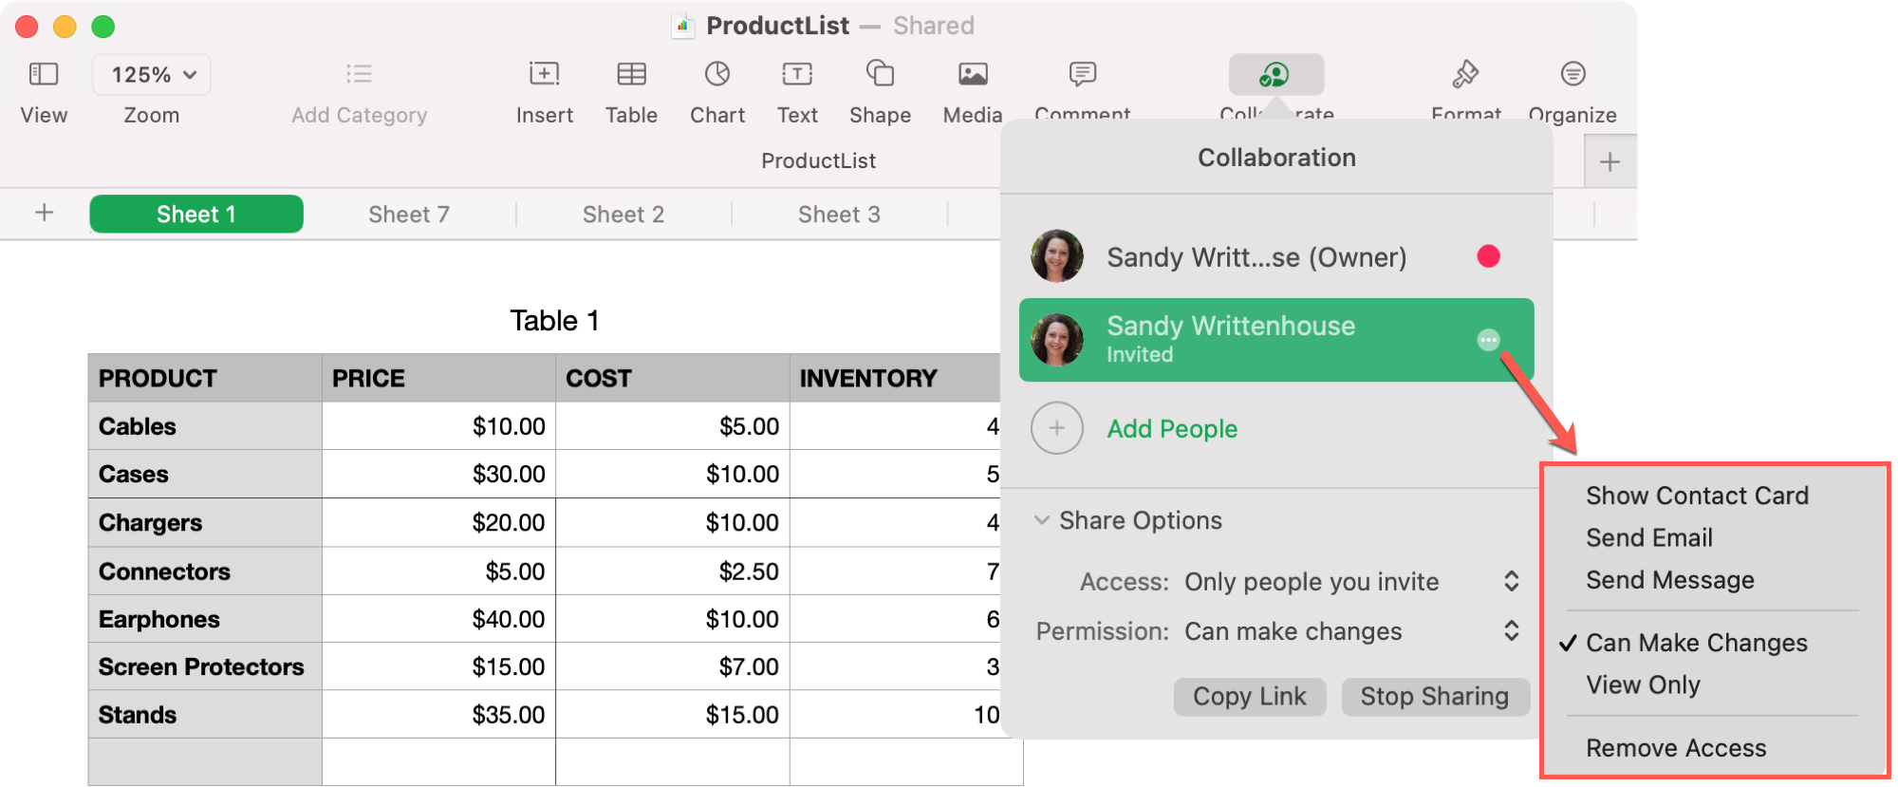Open the Media toolbar icon

tap(973, 74)
